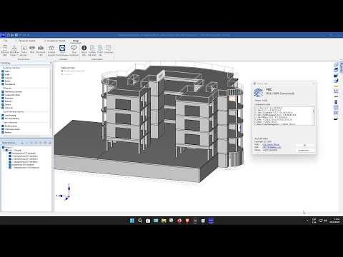
Task: Toggle the Columns visibility checkbox
Action: (x=3, y=78)
